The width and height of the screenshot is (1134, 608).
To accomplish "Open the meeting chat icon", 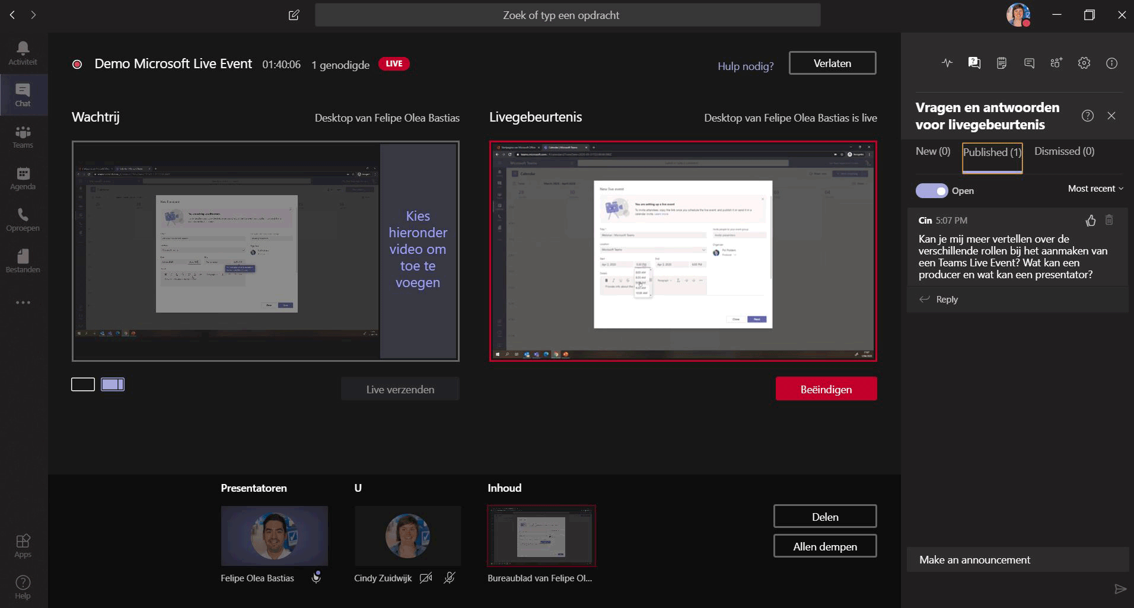I will click(x=1029, y=63).
